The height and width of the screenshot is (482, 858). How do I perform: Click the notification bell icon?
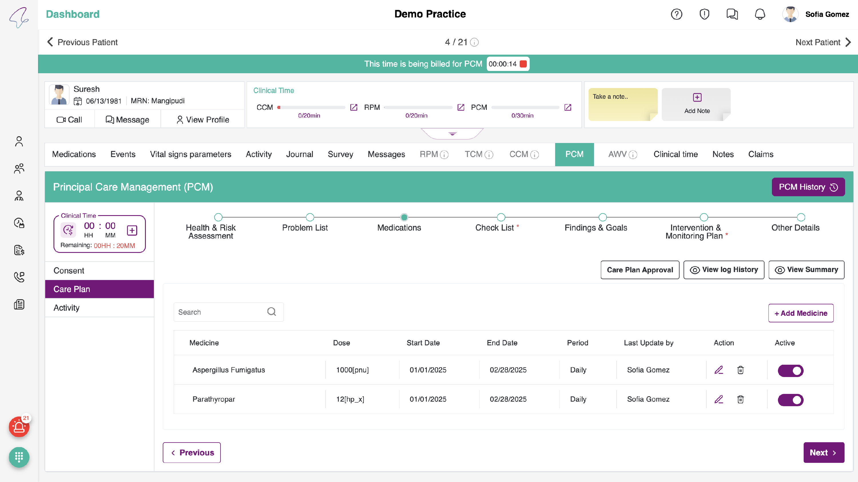coord(760,14)
